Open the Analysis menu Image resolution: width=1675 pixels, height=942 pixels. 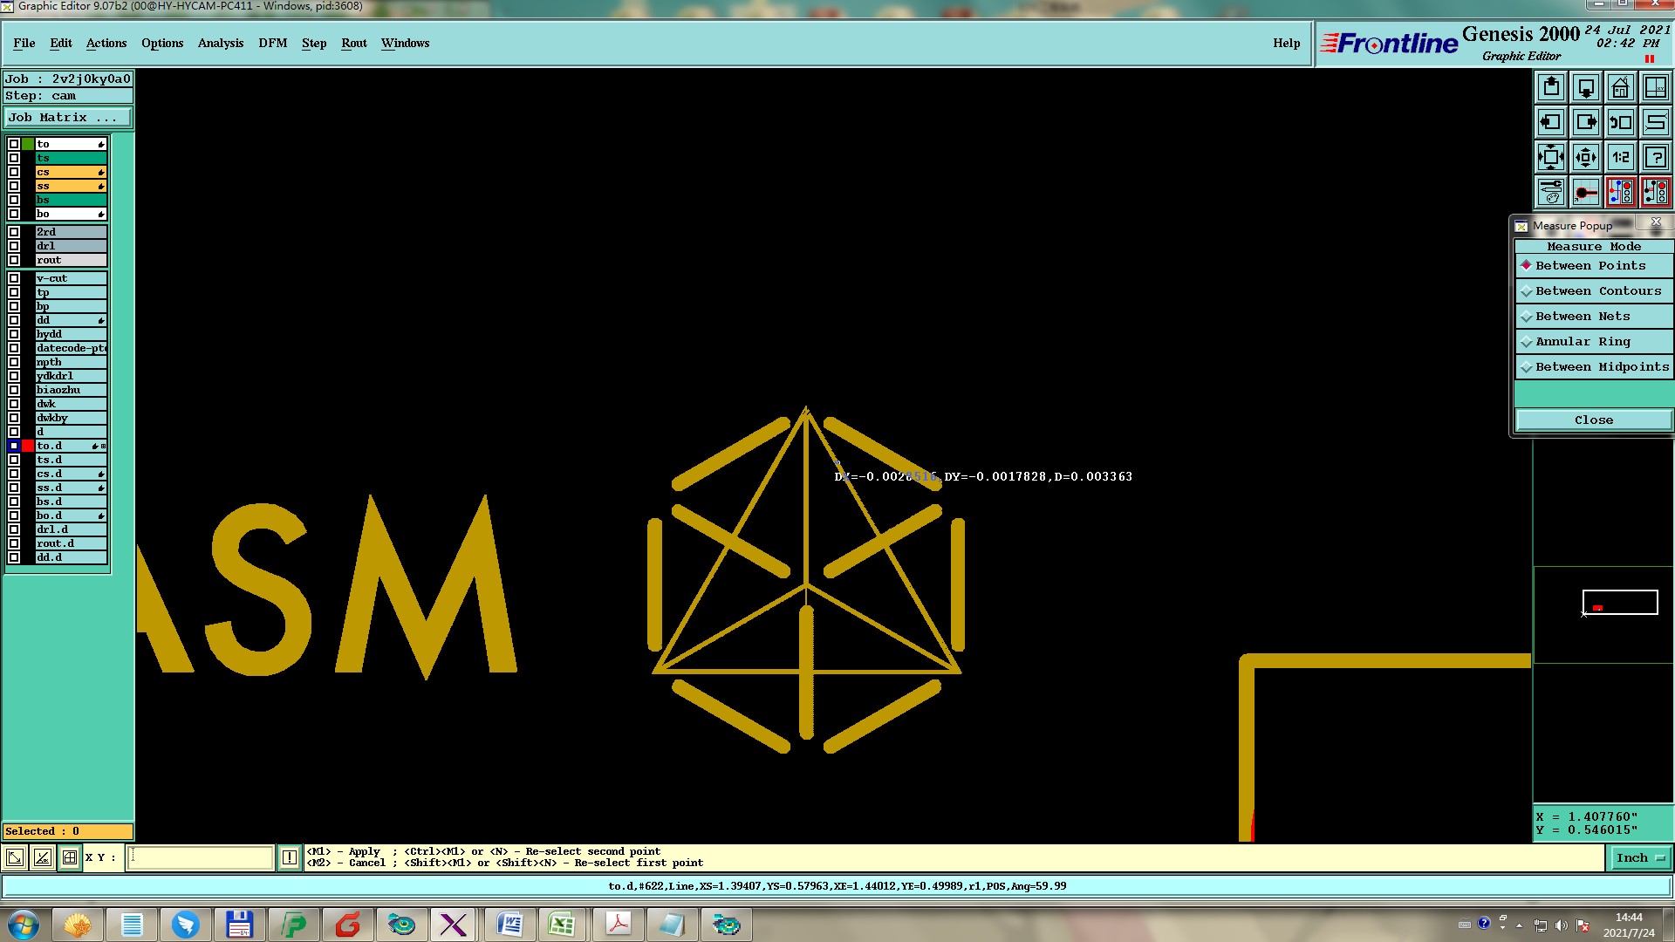[220, 43]
